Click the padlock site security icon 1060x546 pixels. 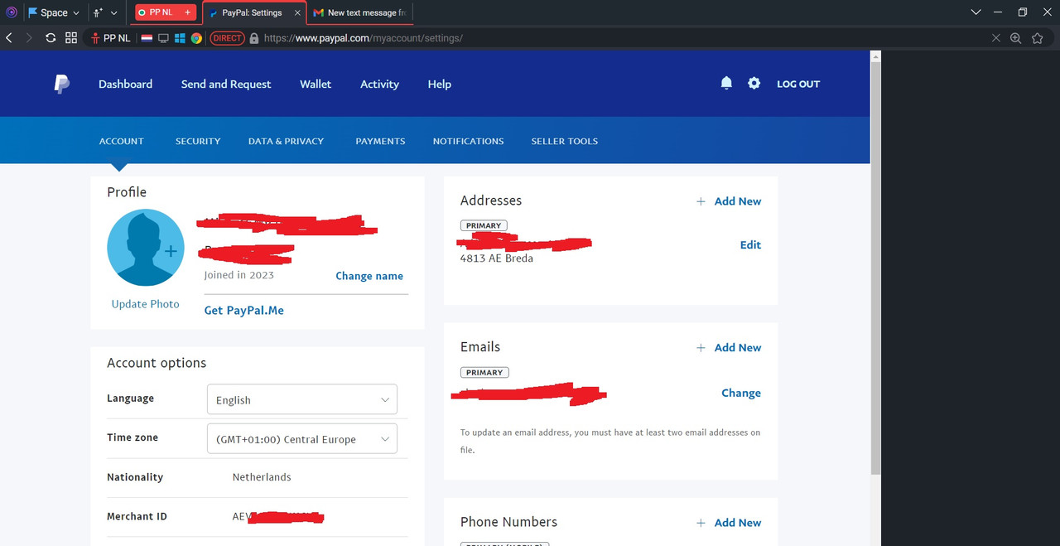click(254, 38)
